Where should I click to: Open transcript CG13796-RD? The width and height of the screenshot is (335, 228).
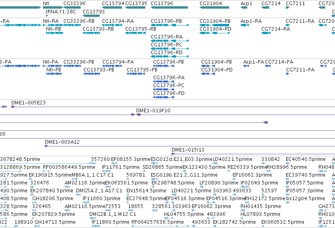tap(167, 53)
